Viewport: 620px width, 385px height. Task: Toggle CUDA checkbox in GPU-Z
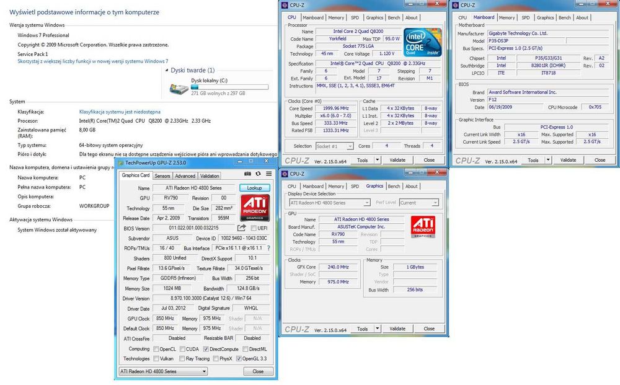click(x=182, y=349)
